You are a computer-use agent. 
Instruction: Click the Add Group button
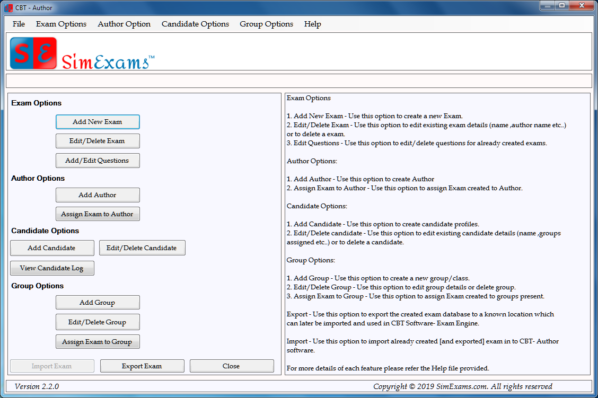coord(98,302)
